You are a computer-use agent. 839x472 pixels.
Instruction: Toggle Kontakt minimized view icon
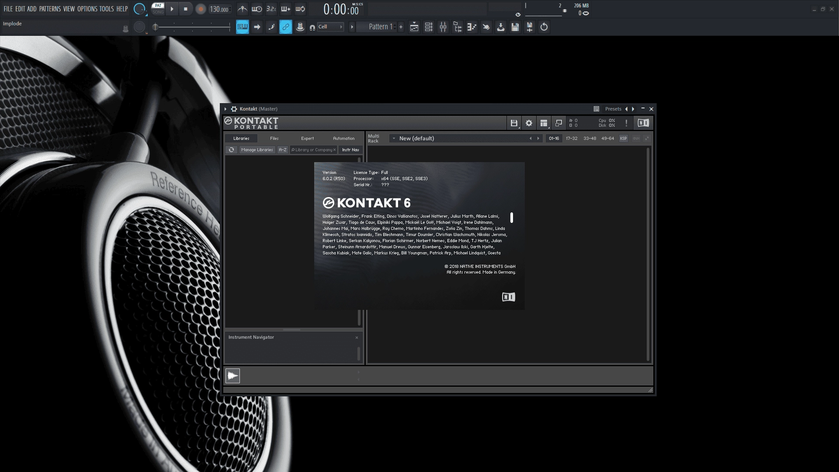[558, 123]
